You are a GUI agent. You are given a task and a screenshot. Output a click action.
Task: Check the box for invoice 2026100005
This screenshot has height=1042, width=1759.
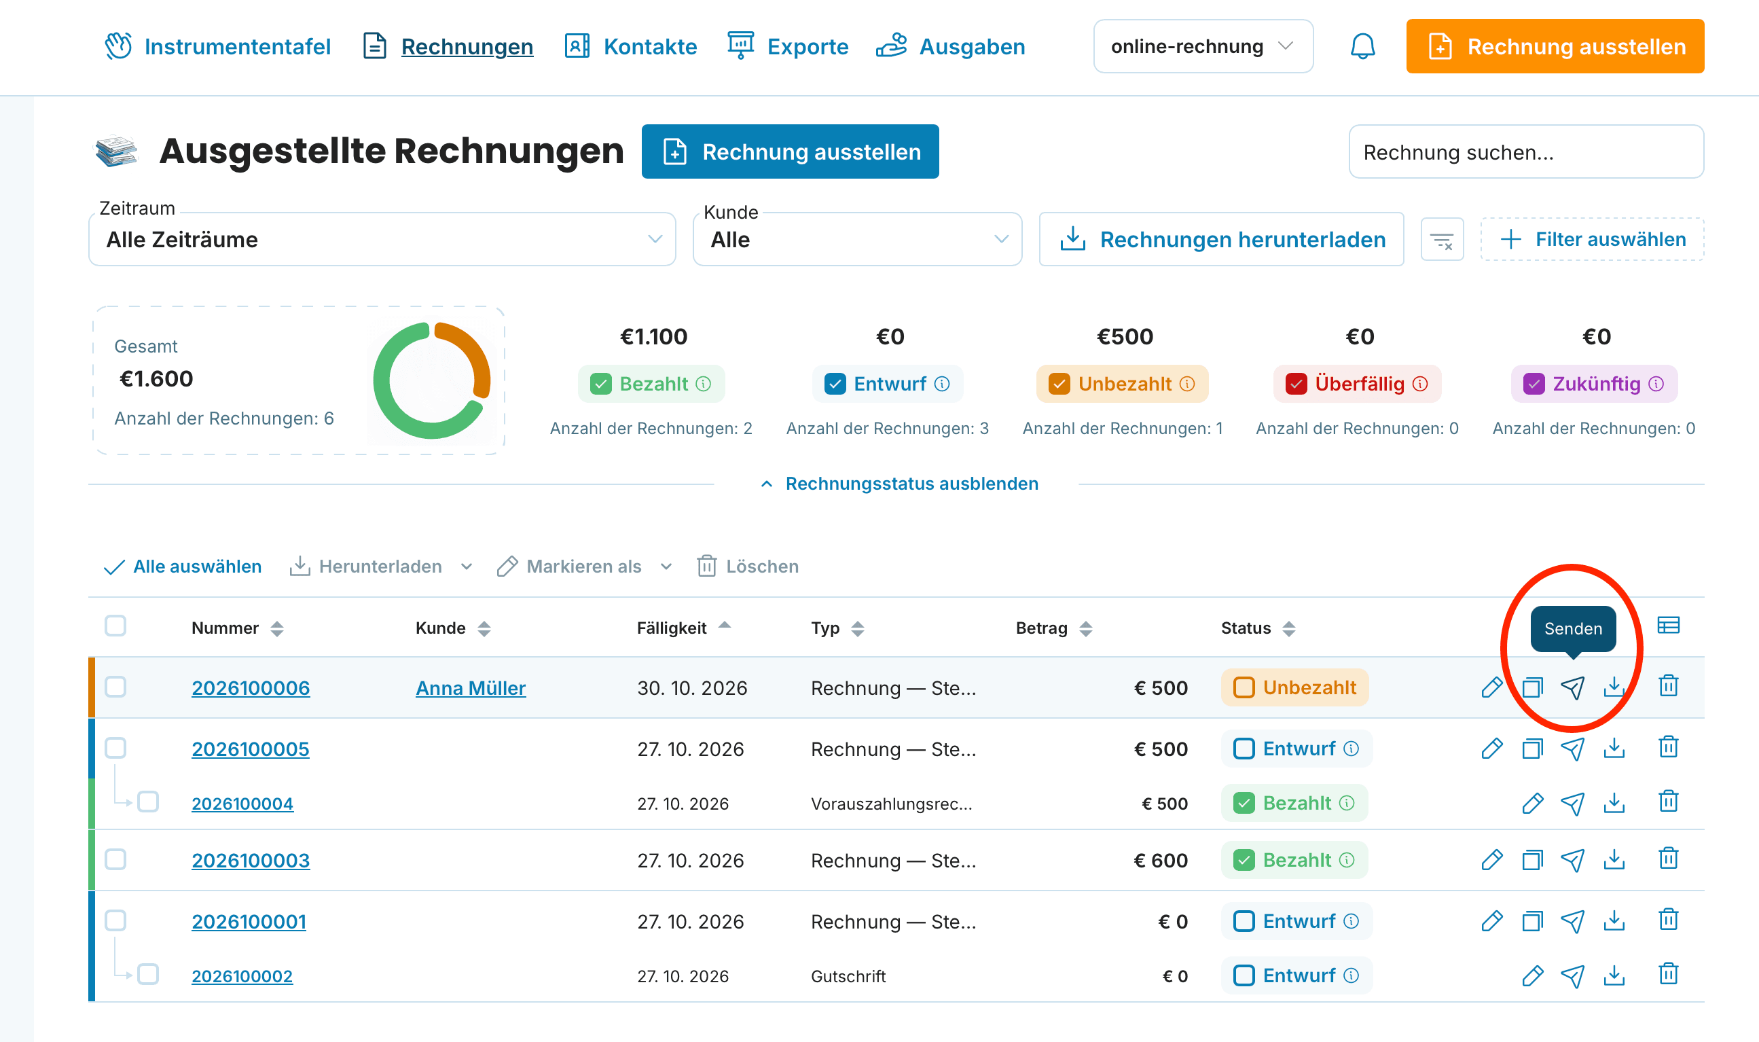coord(115,748)
